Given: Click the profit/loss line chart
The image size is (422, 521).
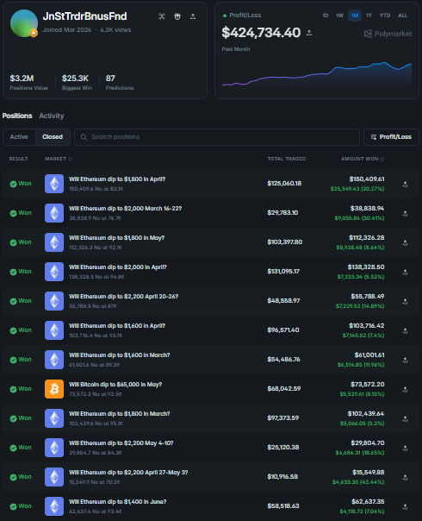Looking at the screenshot, I should click(x=317, y=74).
